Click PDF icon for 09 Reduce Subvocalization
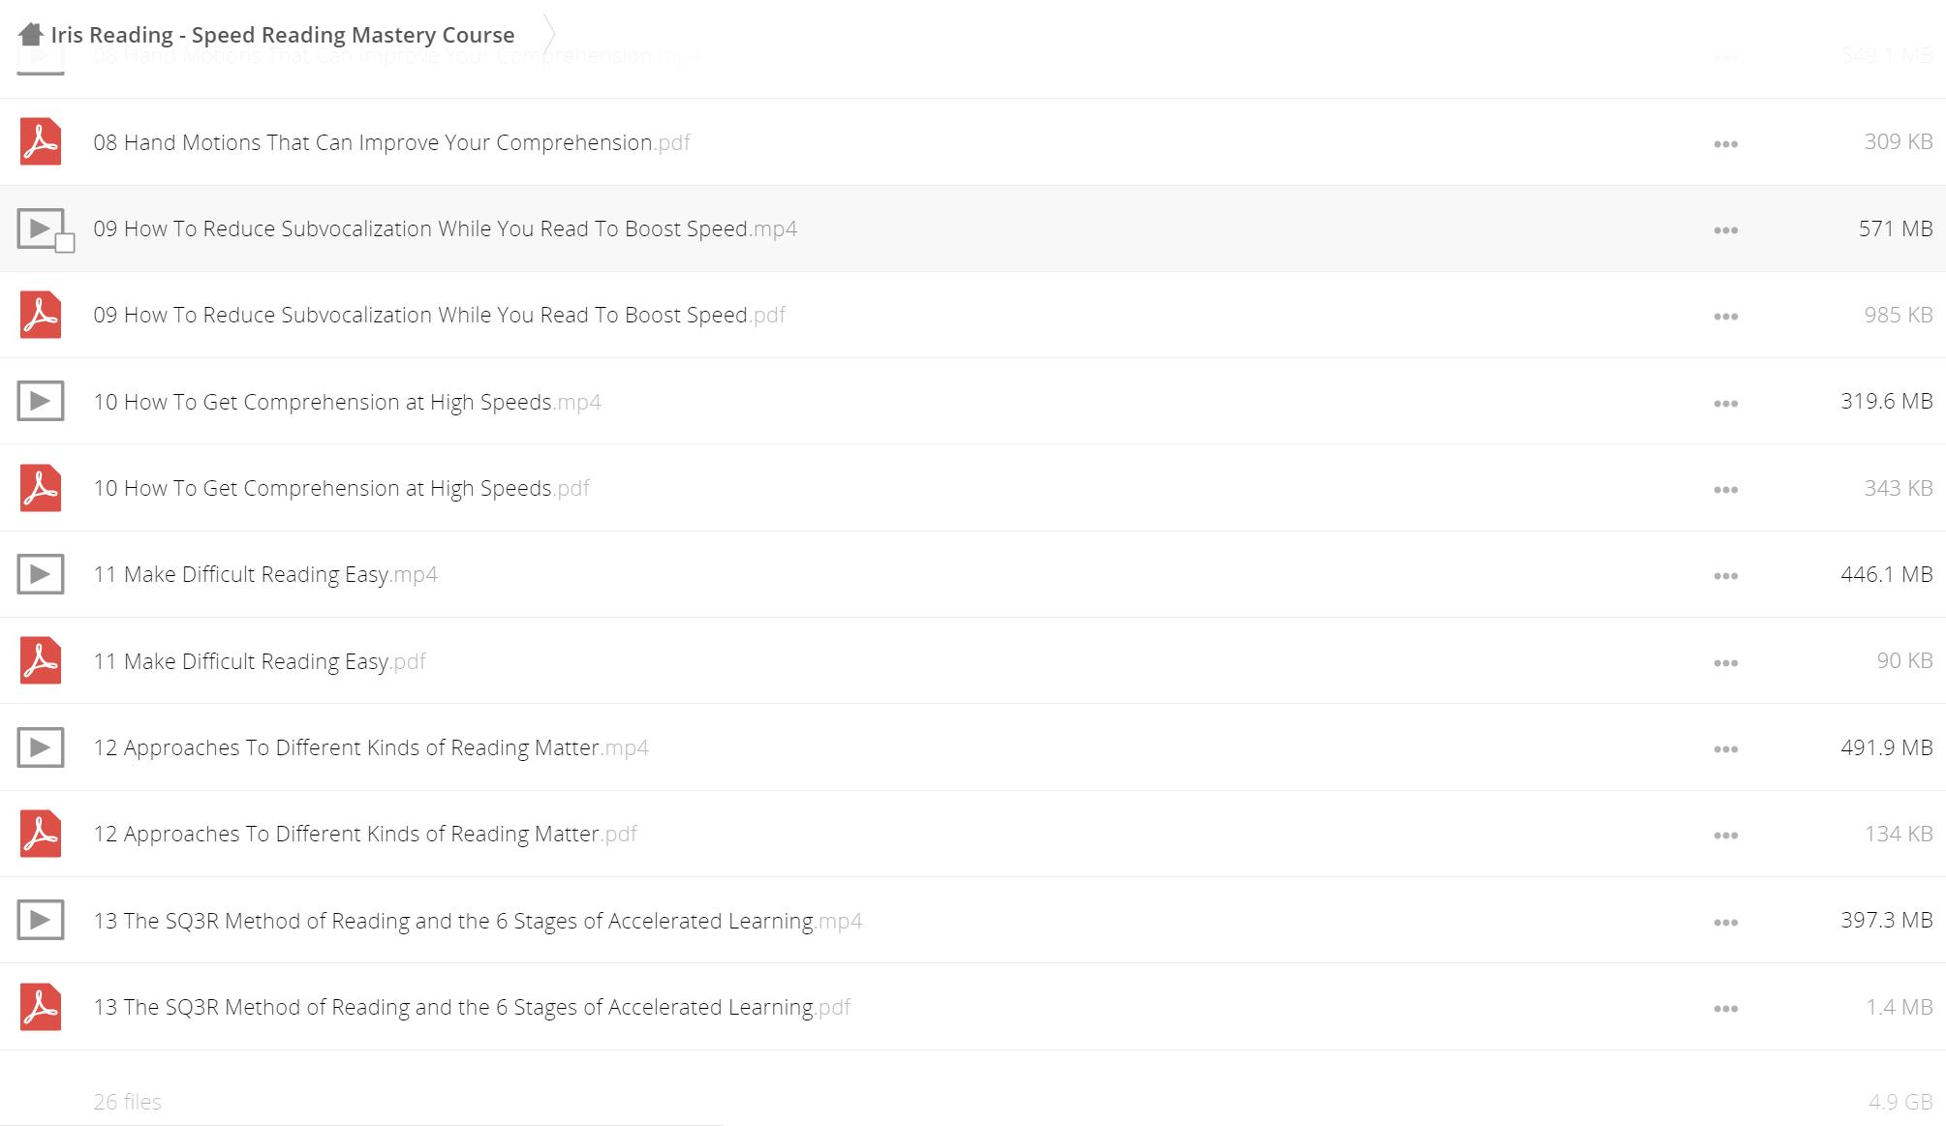 (x=41, y=315)
